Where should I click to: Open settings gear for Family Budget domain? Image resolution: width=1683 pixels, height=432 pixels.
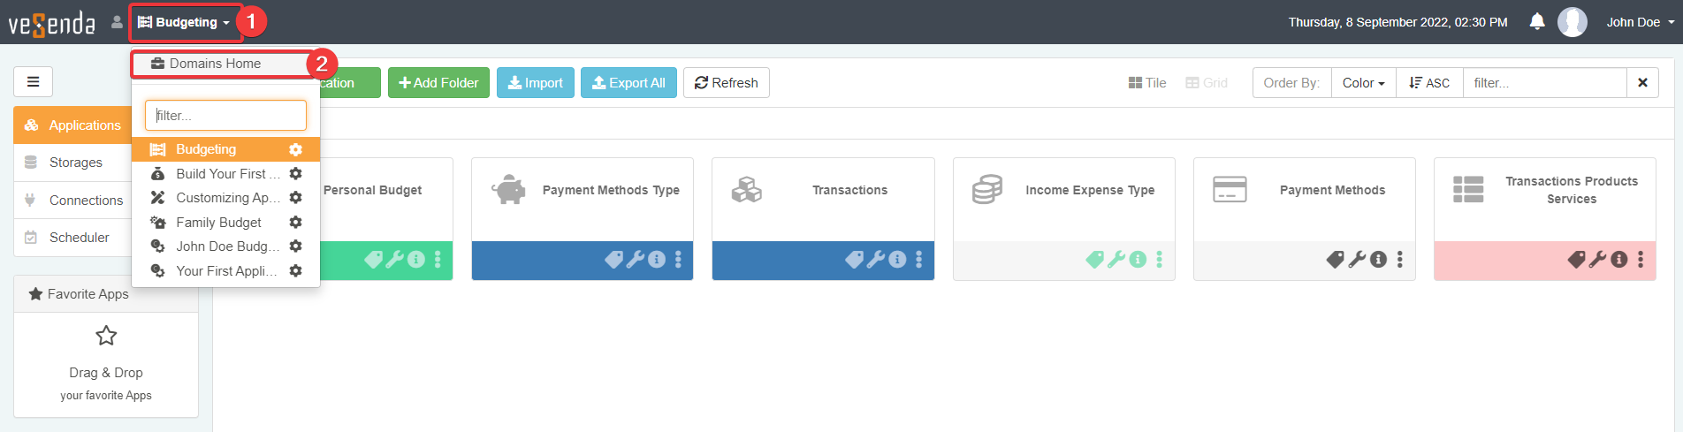[296, 223]
